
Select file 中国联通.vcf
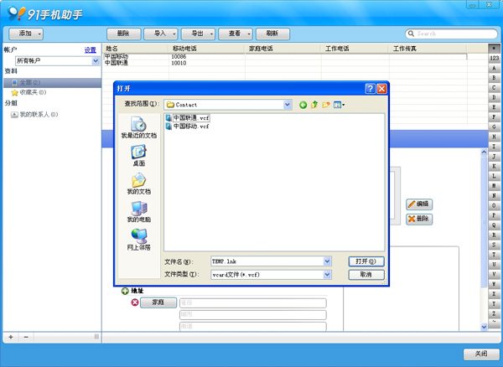click(188, 117)
